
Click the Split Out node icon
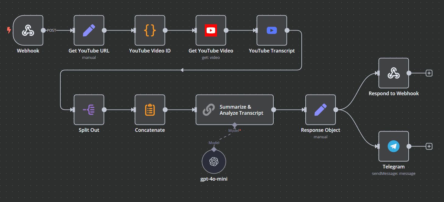[89, 110]
